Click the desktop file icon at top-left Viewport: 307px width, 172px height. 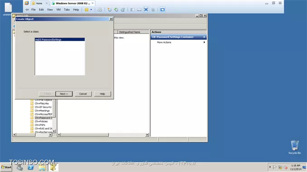pyautogui.click(x=8, y=9)
